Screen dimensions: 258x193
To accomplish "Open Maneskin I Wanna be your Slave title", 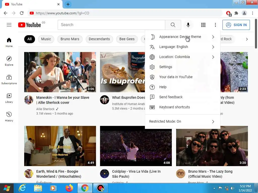I will pos(63,100).
